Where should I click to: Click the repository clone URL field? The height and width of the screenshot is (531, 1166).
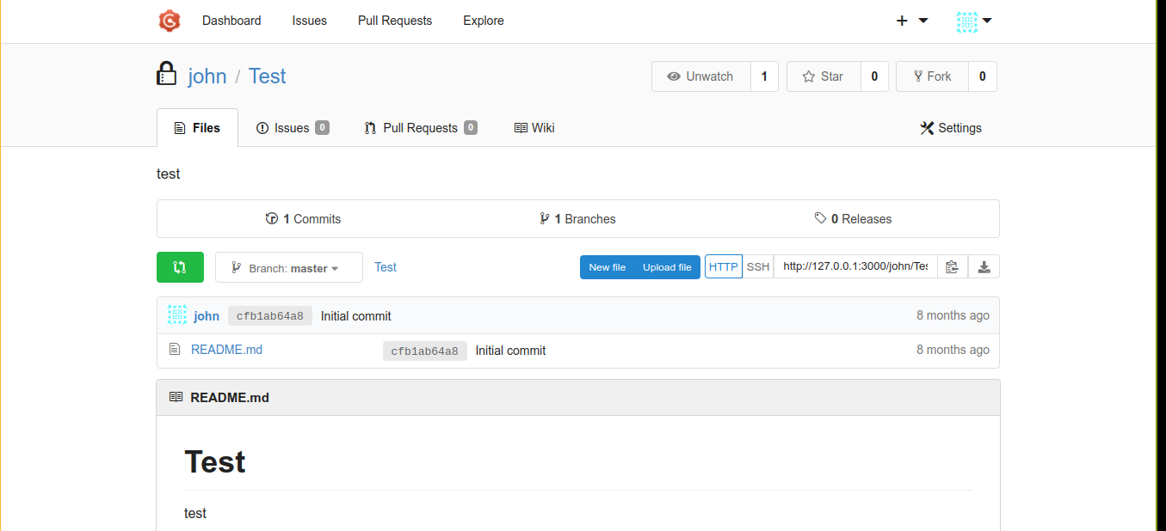pos(854,267)
